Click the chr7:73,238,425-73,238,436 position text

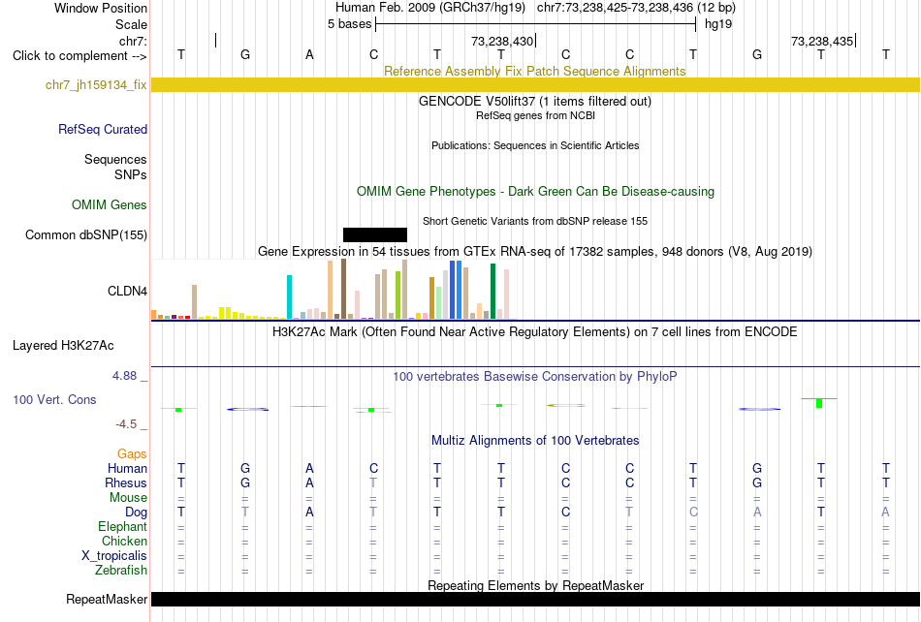tap(636, 8)
